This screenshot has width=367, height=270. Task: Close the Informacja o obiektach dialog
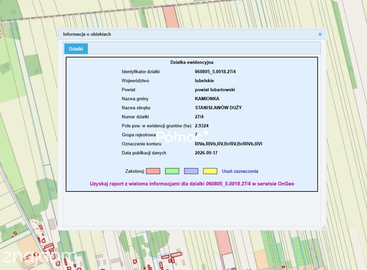click(320, 34)
